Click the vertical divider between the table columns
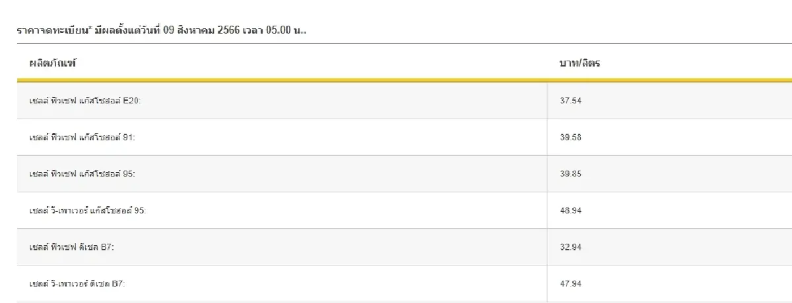 click(547, 192)
